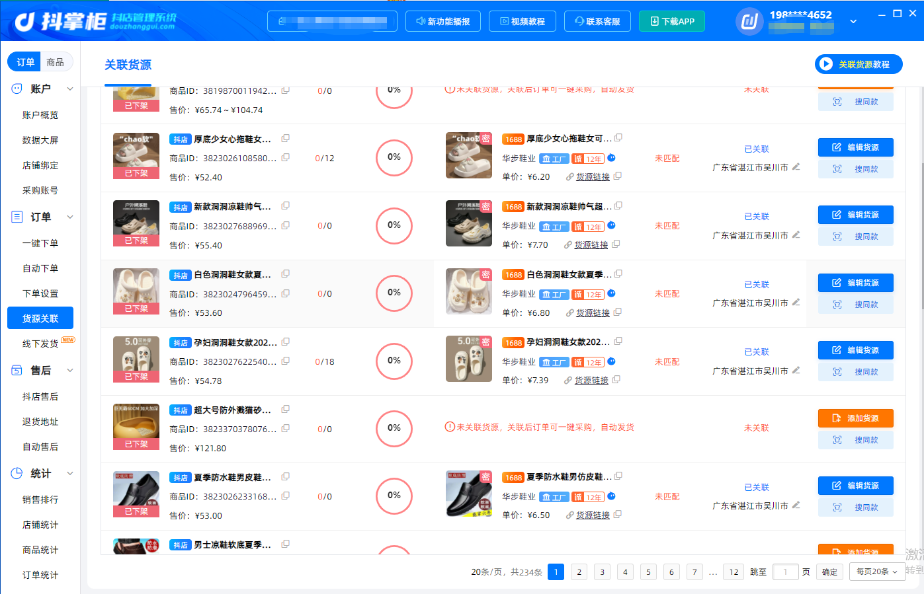Click the 0% progress circle in 超大号防外溅猫砂 row
The width and height of the screenshot is (924, 594).
[x=394, y=428]
